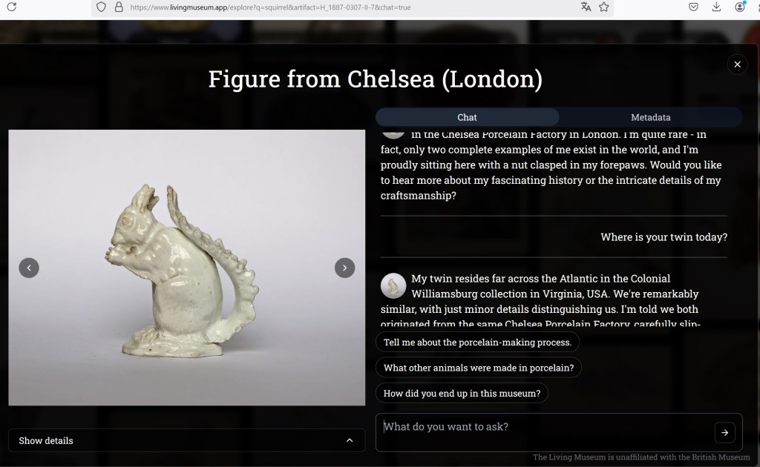The width and height of the screenshot is (760, 467).
Task: Go to the previous artifact image
Action: coord(29,268)
